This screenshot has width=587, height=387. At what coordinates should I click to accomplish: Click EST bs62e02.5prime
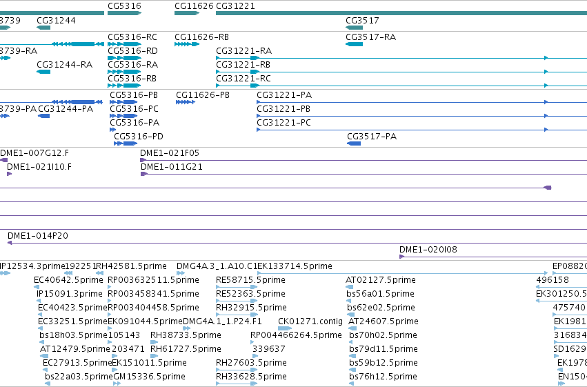(x=381, y=307)
